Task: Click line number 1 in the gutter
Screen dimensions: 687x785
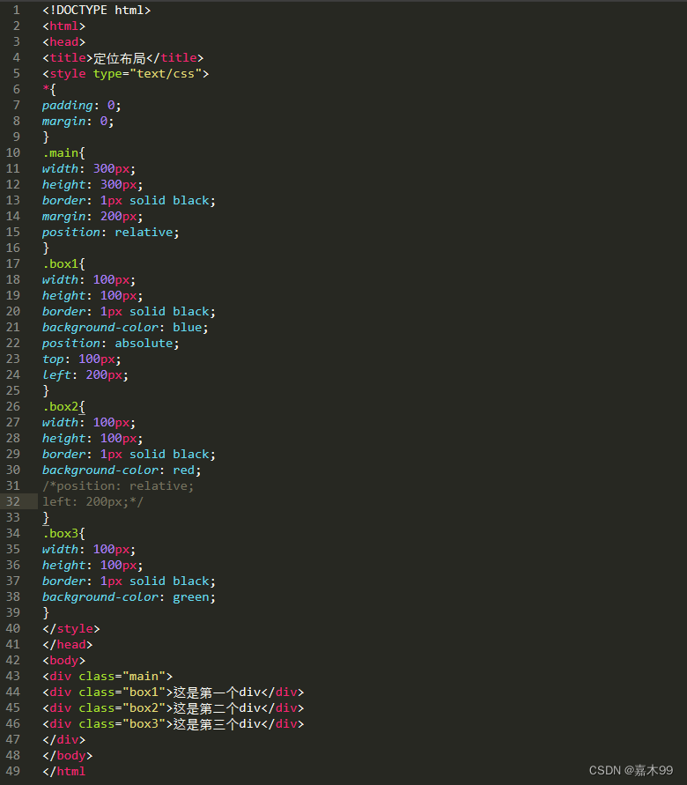Action: (x=17, y=10)
